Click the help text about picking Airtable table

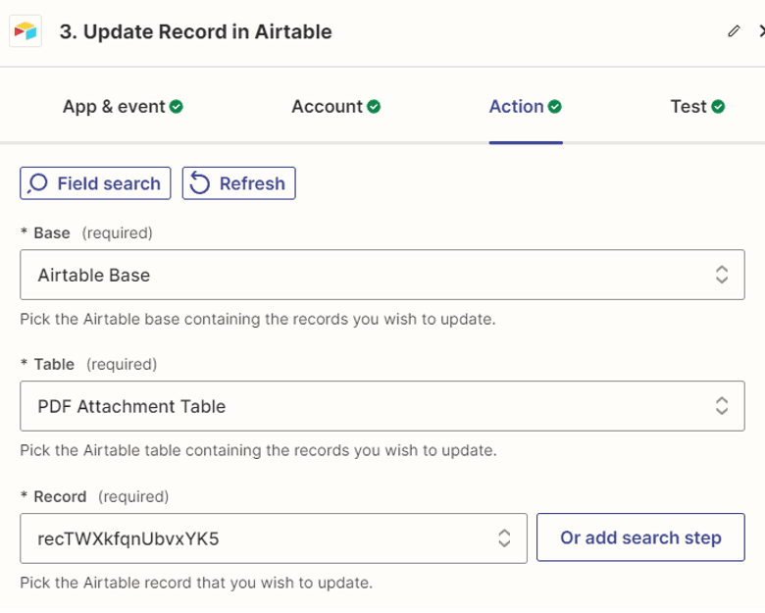point(258,450)
